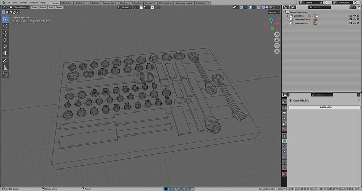The height and width of the screenshot is (191, 362).
Task: Open the File menu
Action: pos(8,3)
